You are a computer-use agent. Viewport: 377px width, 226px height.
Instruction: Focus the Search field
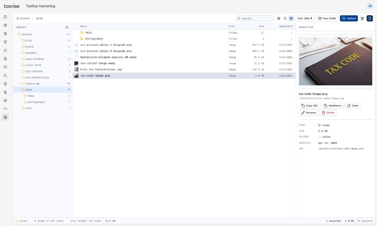255,18
